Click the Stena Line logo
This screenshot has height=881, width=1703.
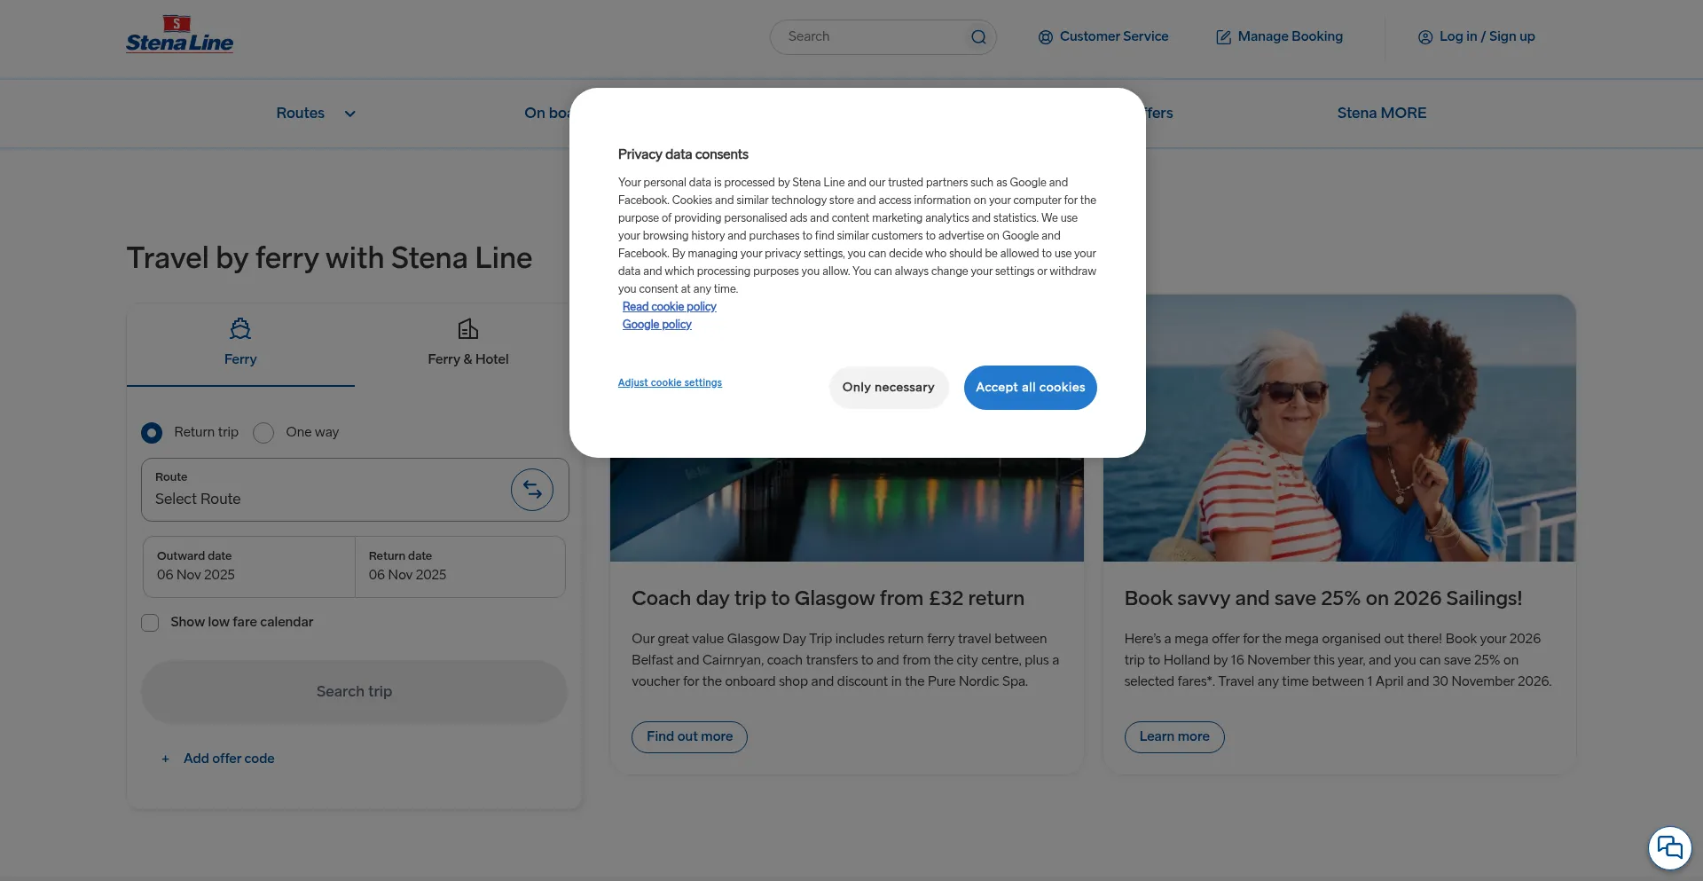[179, 35]
